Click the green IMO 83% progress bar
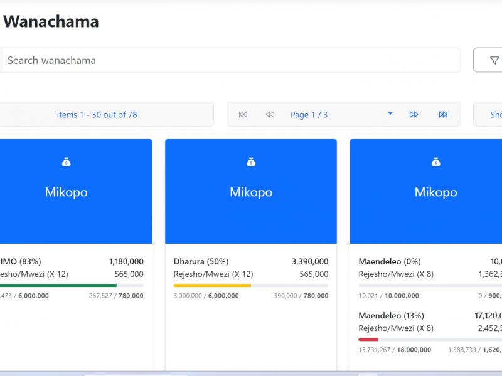Viewport: 502px width, 376px height. click(58, 286)
